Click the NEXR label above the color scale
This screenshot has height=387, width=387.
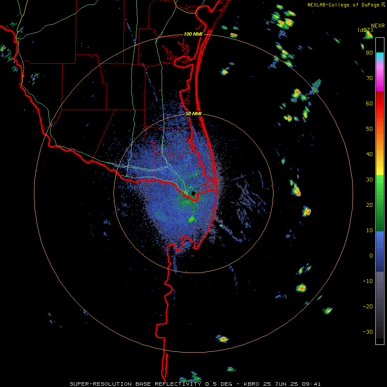click(378, 26)
